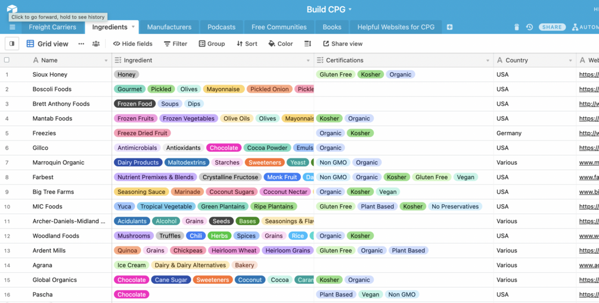Click the Share view button

coord(343,43)
